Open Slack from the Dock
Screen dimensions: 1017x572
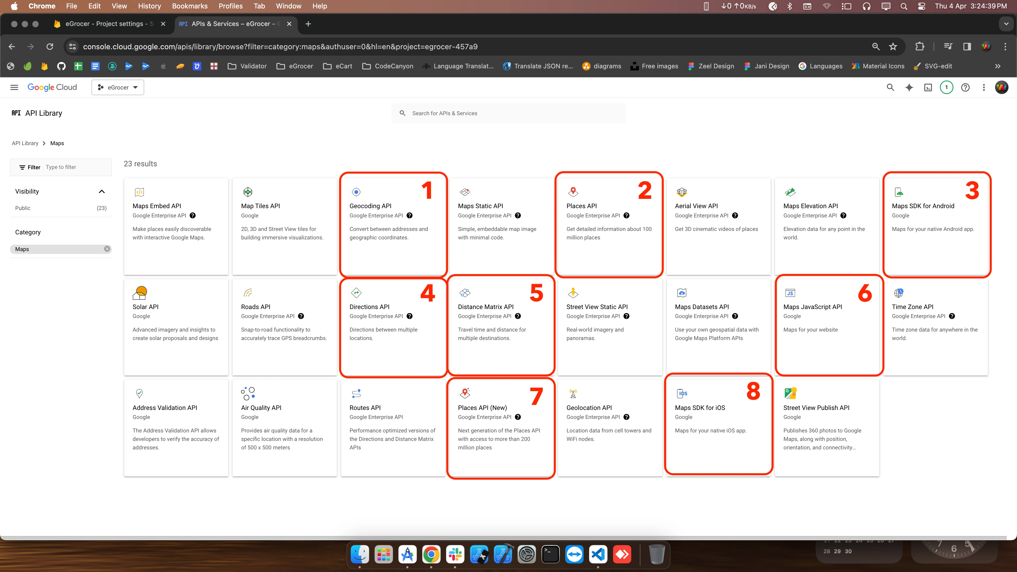tap(455, 555)
